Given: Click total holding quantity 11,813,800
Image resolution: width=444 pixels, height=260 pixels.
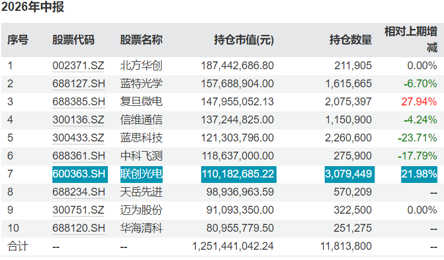Looking at the screenshot, I should pyautogui.click(x=346, y=246).
